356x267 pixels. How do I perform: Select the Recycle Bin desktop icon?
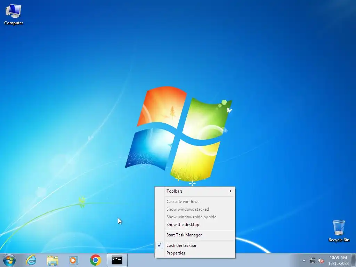click(339, 231)
